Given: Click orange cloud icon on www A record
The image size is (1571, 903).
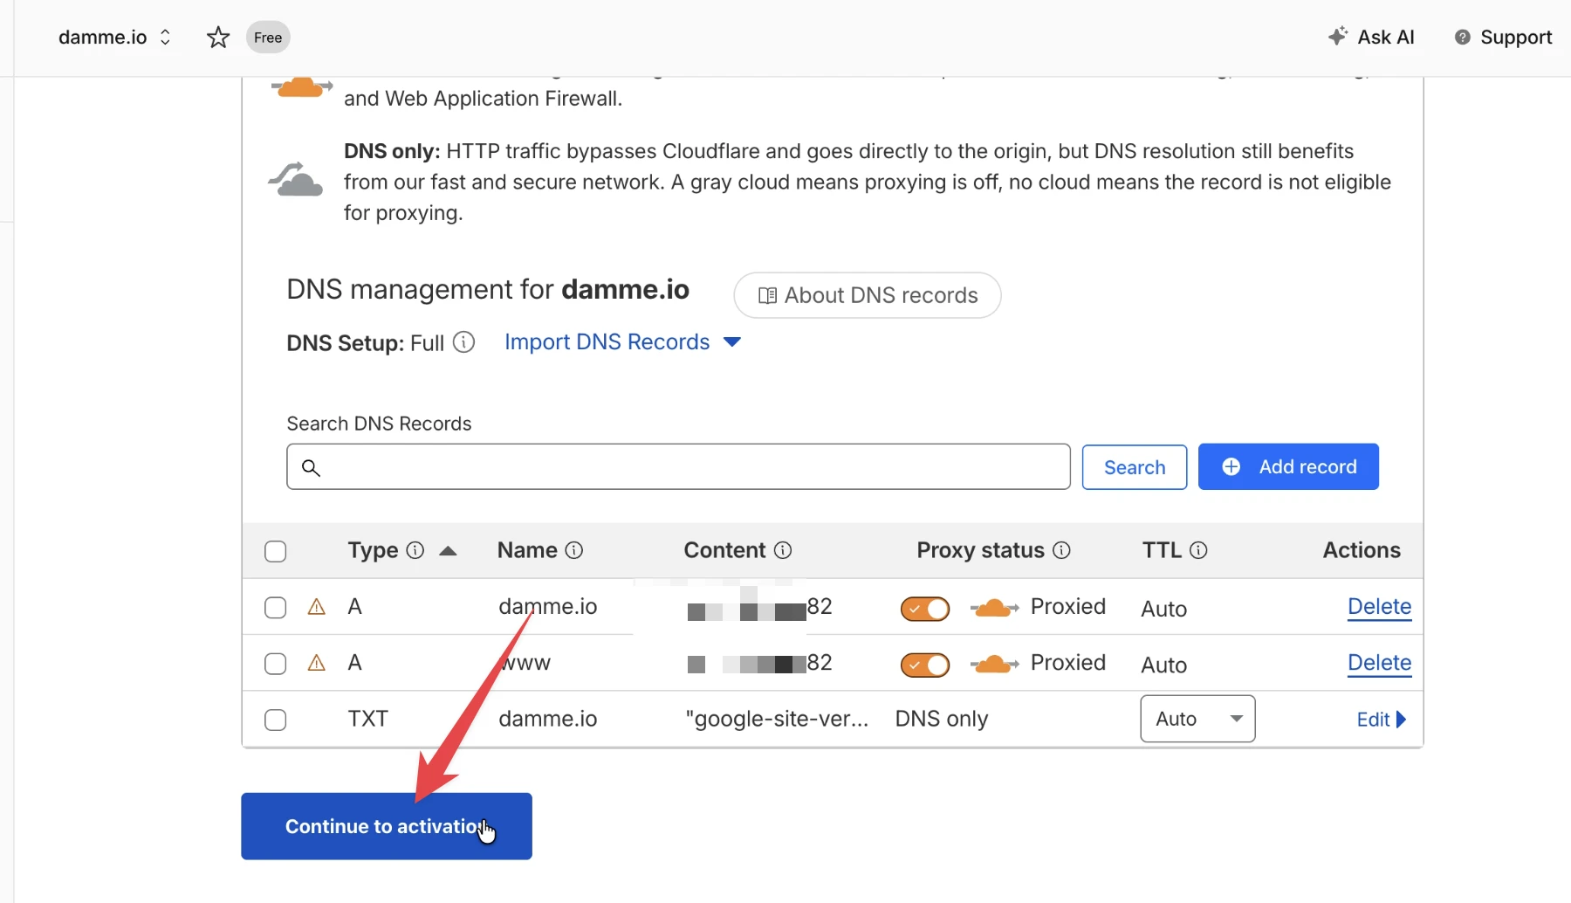Looking at the screenshot, I should coord(994,665).
